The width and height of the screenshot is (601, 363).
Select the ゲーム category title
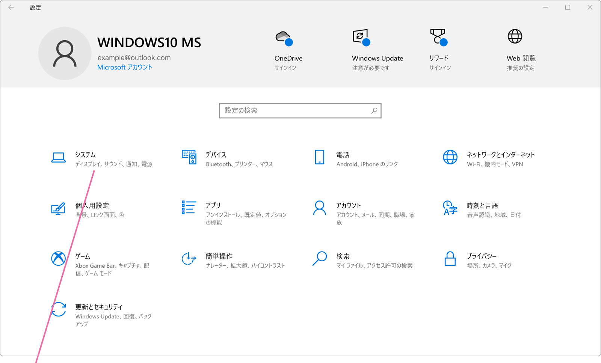[x=83, y=256]
